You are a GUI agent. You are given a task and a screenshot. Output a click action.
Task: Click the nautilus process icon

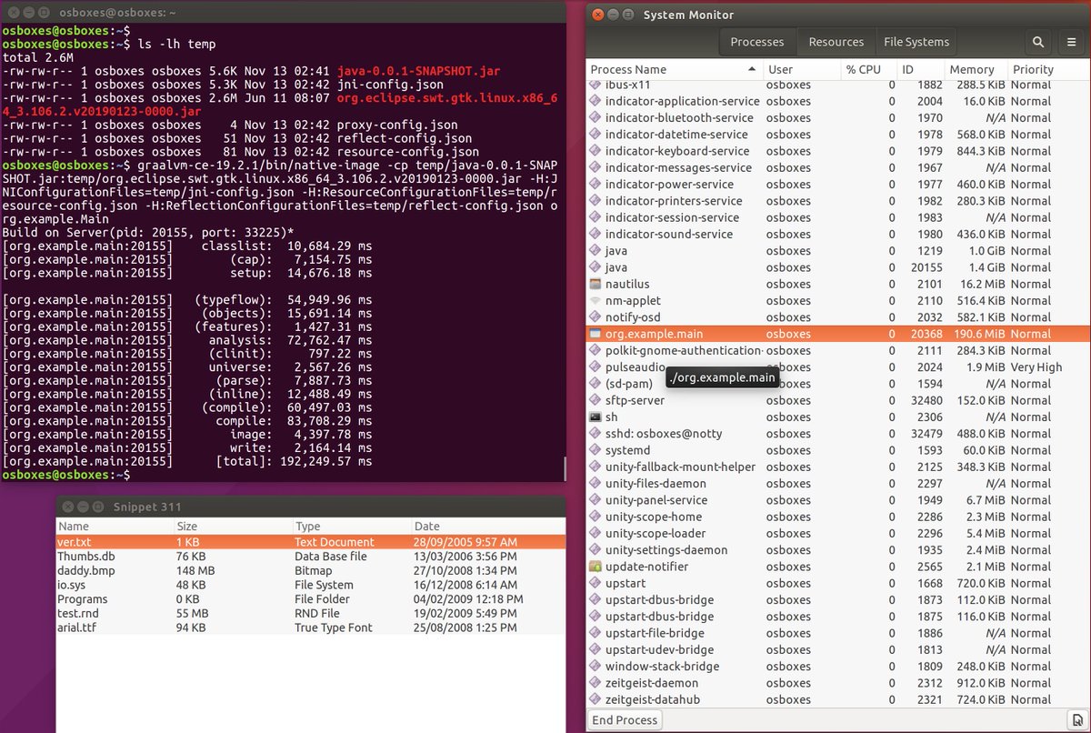tap(596, 284)
